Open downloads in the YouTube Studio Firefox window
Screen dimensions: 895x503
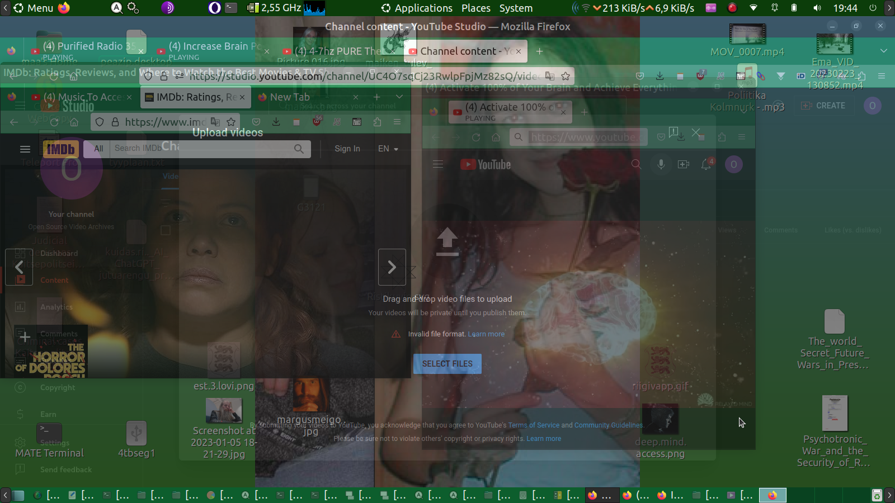click(660, 76)
